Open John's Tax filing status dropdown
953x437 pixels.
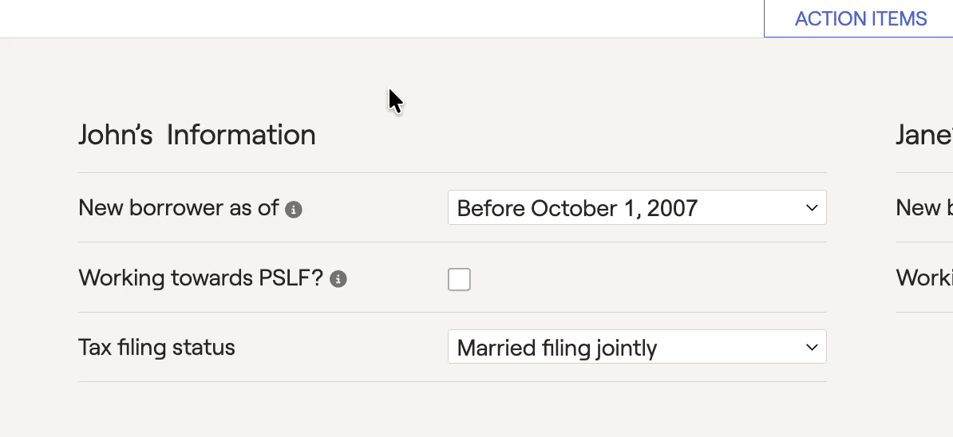(637, 347)
